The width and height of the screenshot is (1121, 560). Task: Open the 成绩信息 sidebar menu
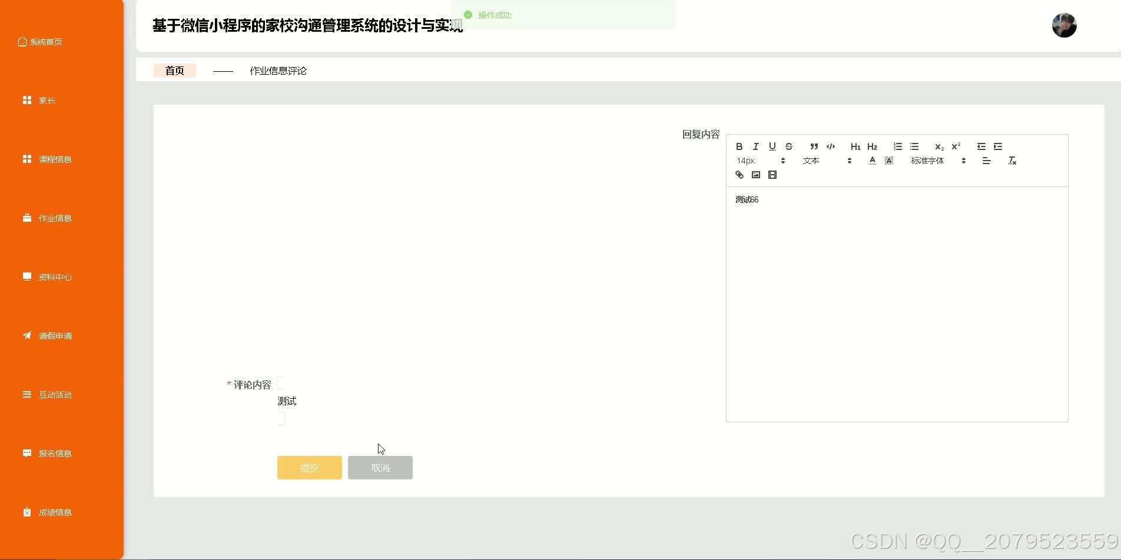(47, 512)
